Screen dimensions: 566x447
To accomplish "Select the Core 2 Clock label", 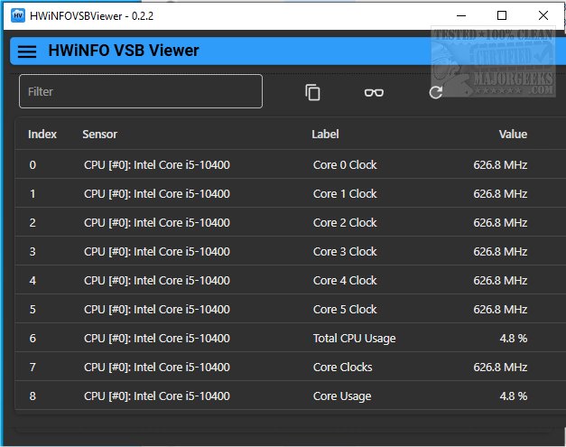I will click(x=345, y=223).
